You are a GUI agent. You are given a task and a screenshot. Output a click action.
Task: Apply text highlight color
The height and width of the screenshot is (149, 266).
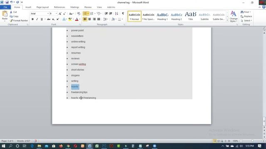click(x=70, y=19)
